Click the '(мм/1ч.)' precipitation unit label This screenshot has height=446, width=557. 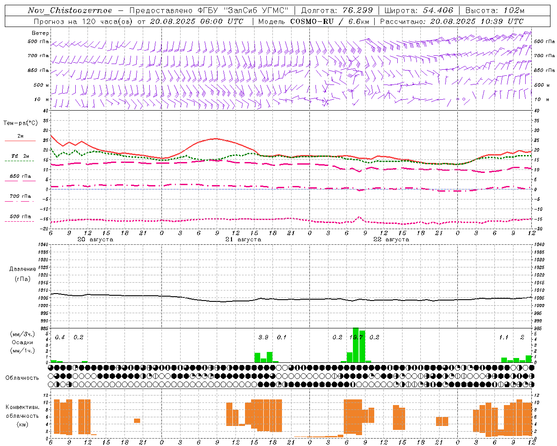point(23,351)
